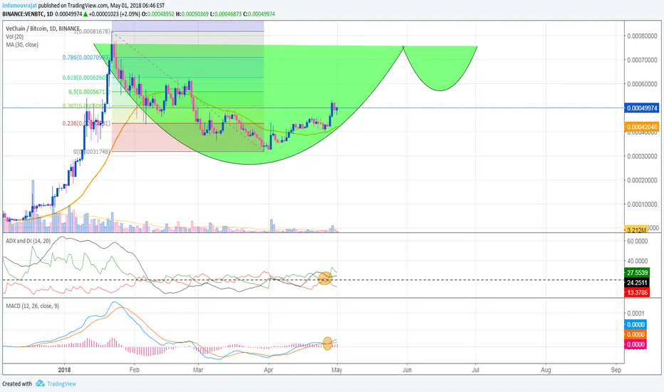The width and height of the screenshot is (664, 392).
Task: Click the 0.00060000 price axis label
Action: (x=643, y=84)
